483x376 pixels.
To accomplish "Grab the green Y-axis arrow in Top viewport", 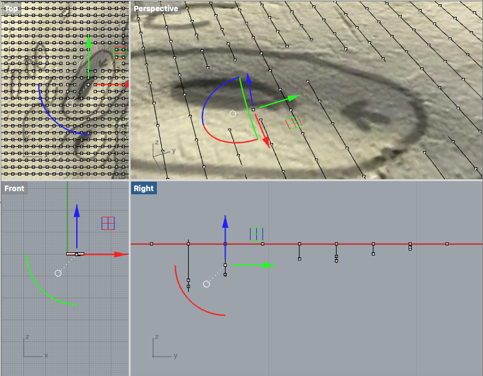I will (89, 56).
